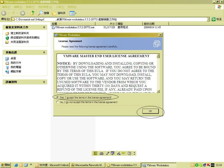Viewport: 224px width, 168px height.
Task: Click the Explorer Back arrow button
Action: [x=4, y=13]
